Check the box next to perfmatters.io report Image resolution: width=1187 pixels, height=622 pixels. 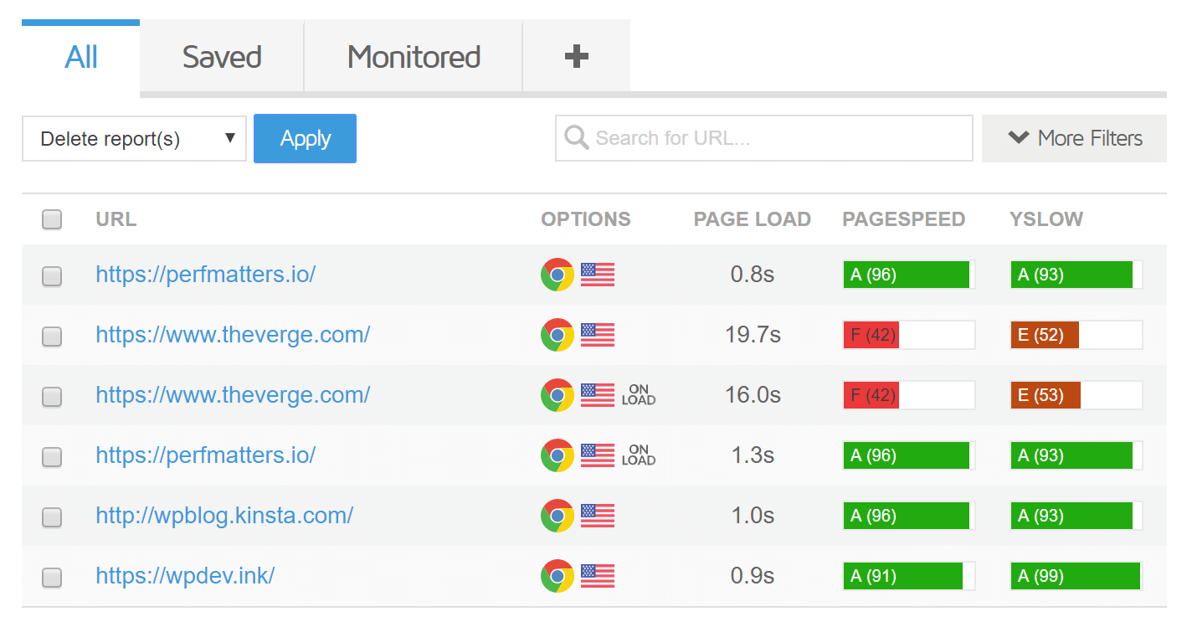51,276
